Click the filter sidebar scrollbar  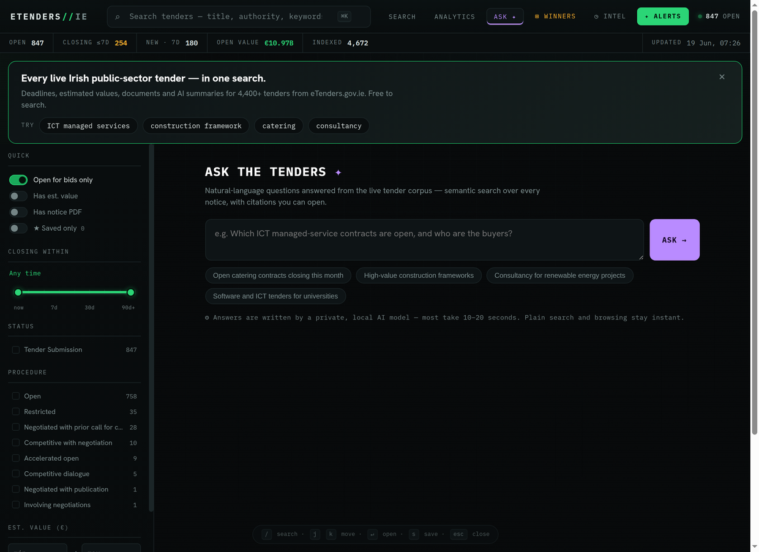(x=151, y=327)
